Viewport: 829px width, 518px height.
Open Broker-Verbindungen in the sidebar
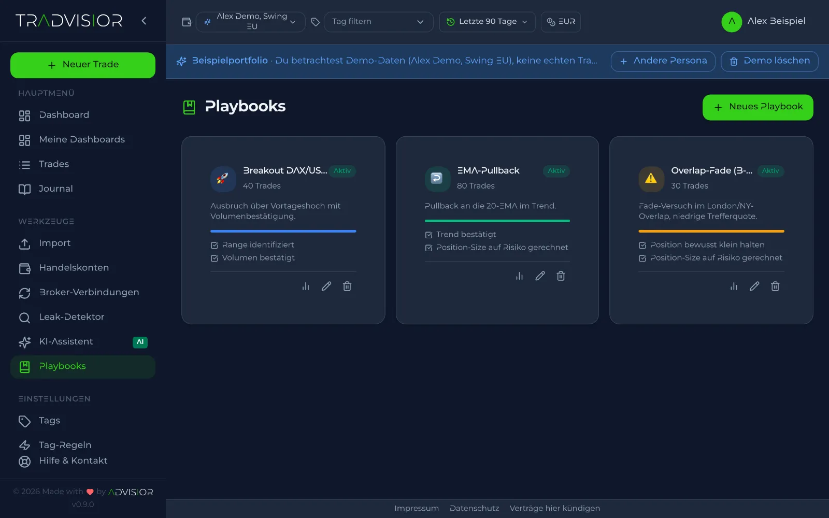tap(83, 293)
